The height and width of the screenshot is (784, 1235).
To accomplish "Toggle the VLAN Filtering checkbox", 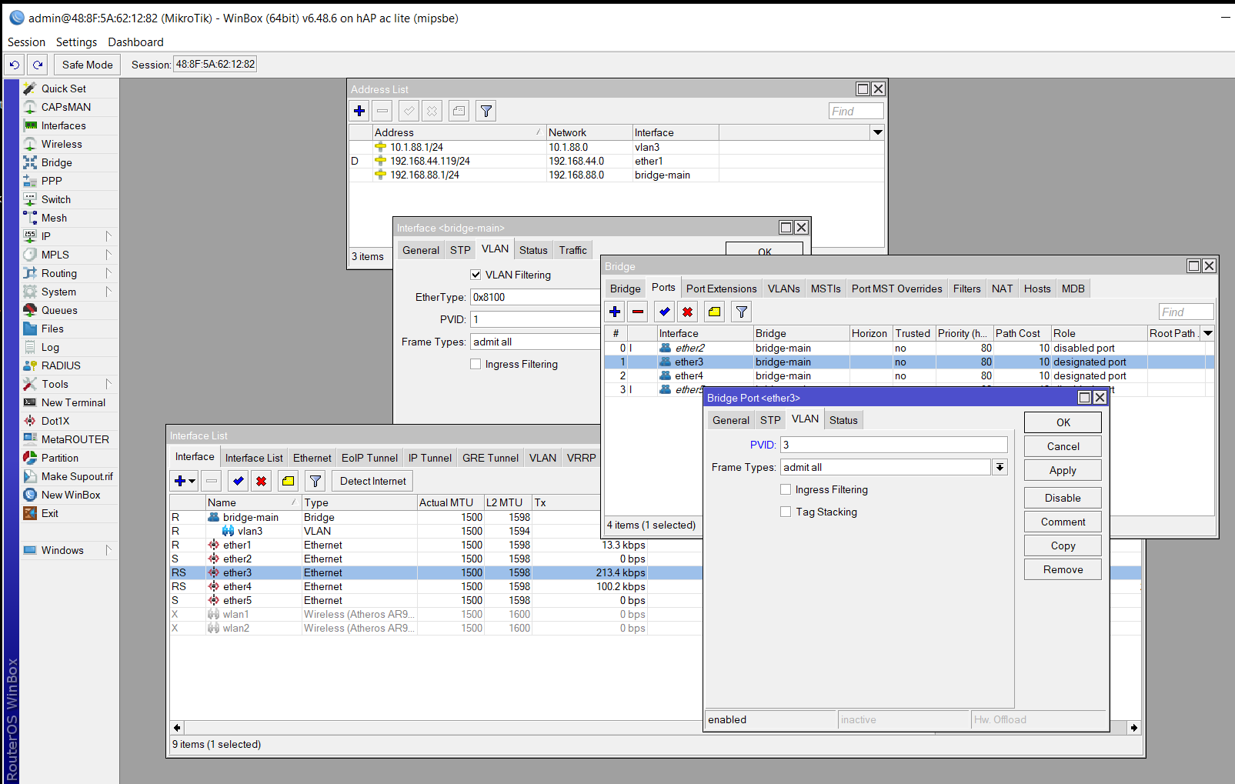I will tap(476, 275).
